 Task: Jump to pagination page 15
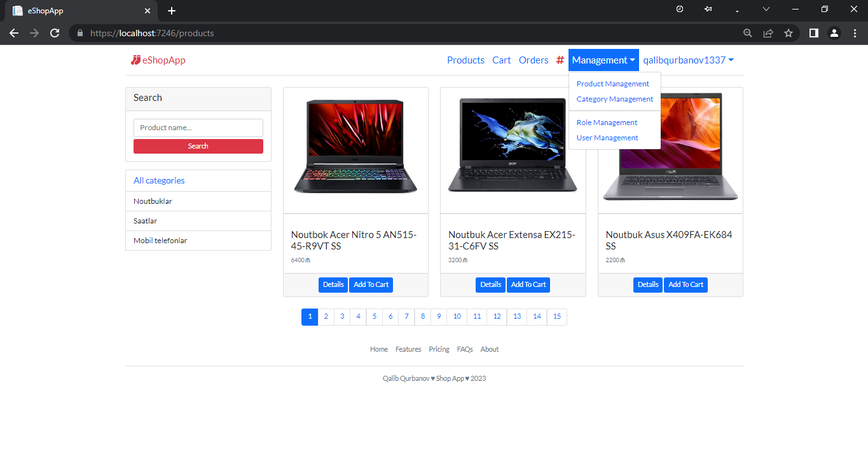(x=557, y=317)
